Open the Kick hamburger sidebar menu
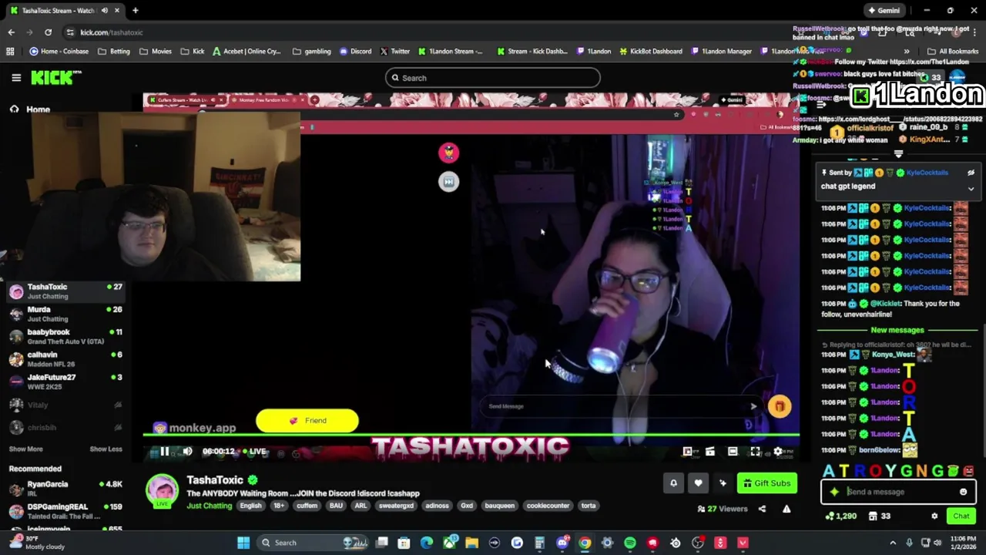This screenshot has height=555, width=986. (x=16, y=78)
